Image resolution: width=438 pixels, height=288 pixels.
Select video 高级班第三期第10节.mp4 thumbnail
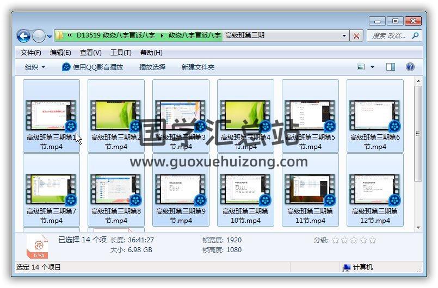(245, 190)
